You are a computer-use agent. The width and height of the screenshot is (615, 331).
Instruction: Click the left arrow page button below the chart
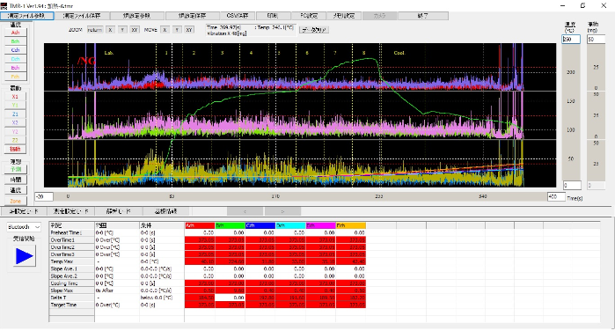pyautogui.click(x=245, y=211)
